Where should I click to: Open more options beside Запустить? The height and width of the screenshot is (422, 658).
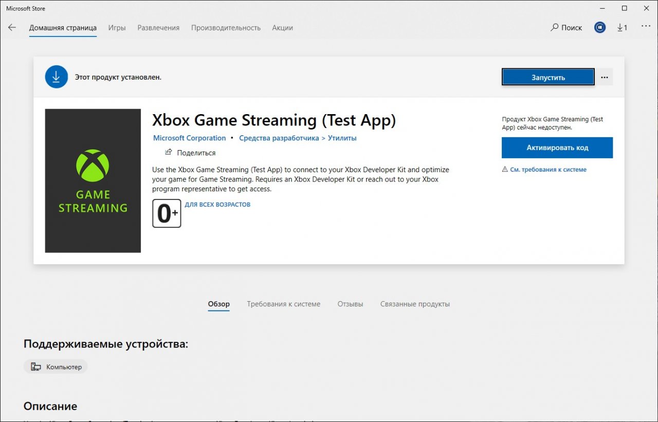605,78
